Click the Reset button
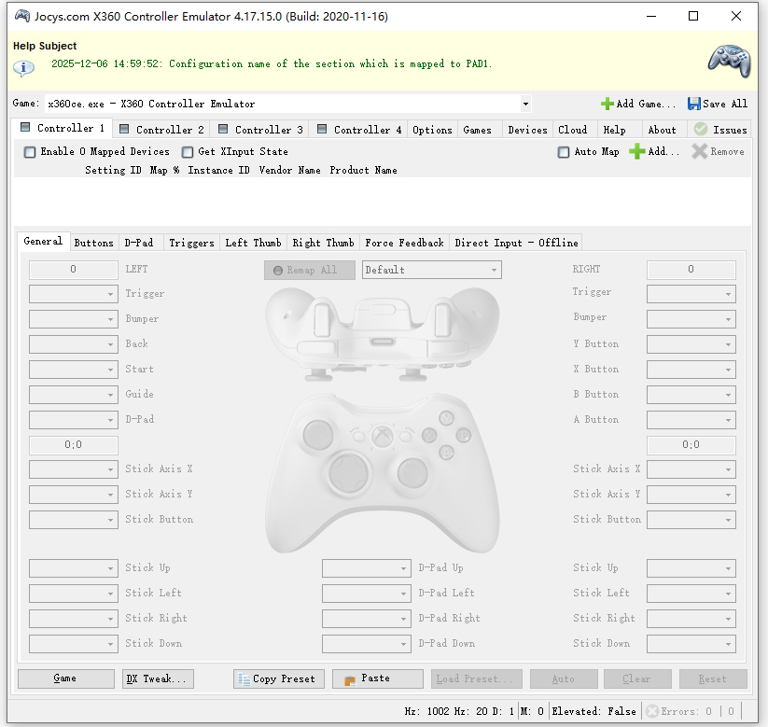This screenshot has width=768, height=727. [713, 679]
